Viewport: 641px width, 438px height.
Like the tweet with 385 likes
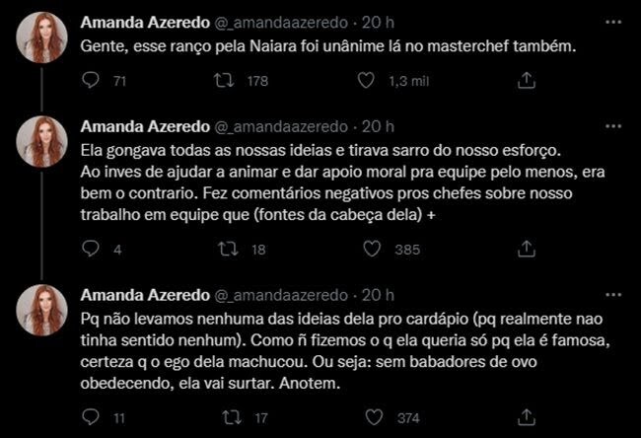pos(365,251)
